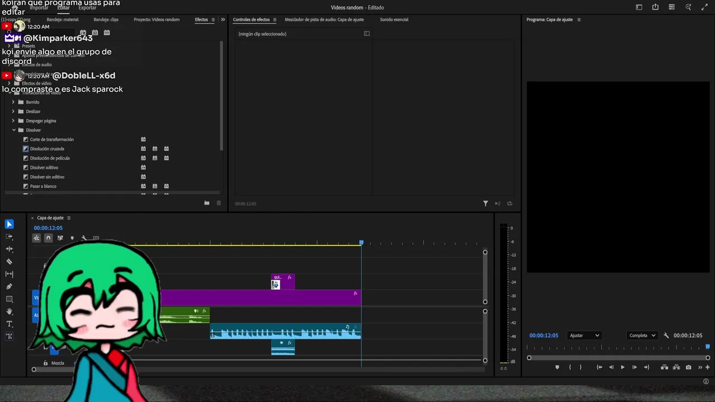Screen dimensions: 715x402
Task: Toggle timeline view in Effect Controls
Action: [x=366, y=33]
